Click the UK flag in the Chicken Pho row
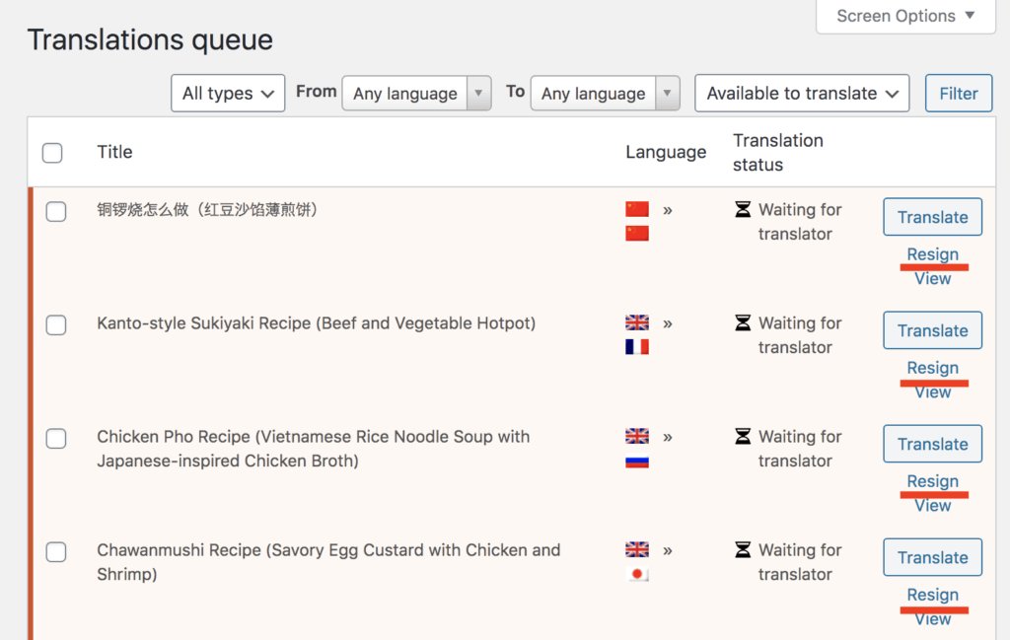Viewport: 1010px width, 640px height. point(636,436)
